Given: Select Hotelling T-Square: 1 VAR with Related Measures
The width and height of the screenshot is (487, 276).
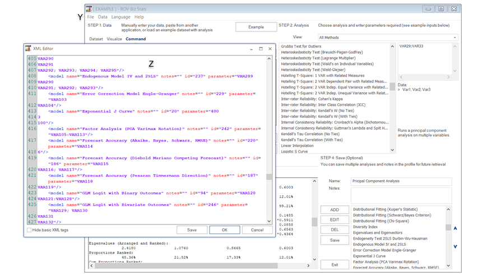Looking at the screenshot, I should point(322,76).
